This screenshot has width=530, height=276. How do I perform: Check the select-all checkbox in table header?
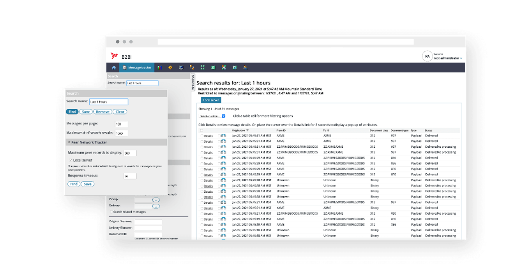point(201,131)
